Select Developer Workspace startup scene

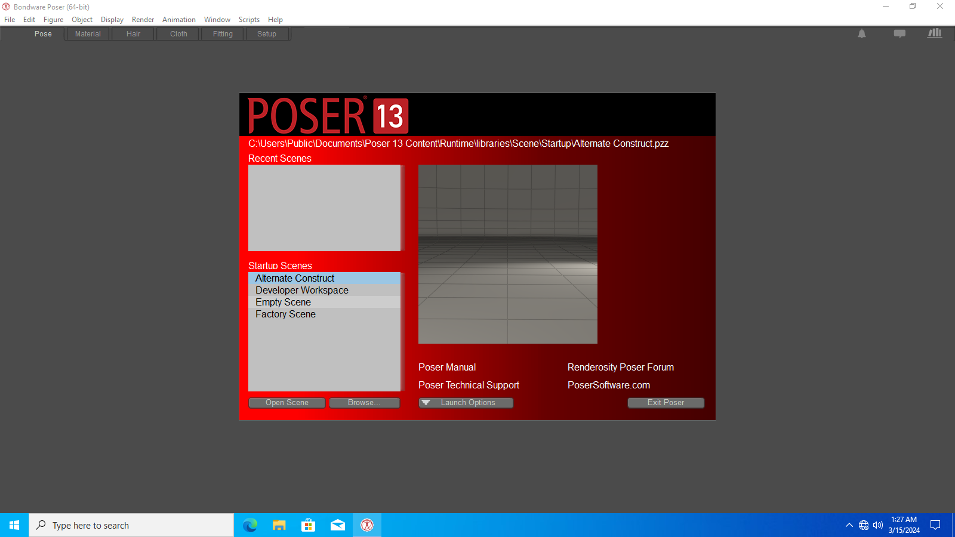(324, 290)
